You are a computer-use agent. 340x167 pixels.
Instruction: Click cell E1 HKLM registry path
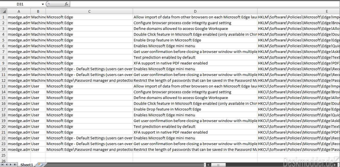pyautogui.click(x=299, y=17)
